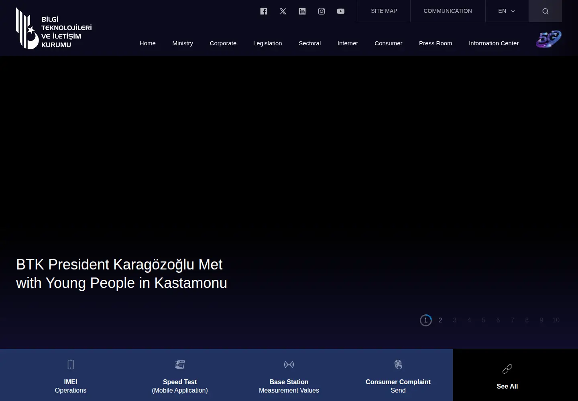Open the Corporate menu
The width and height of the screenshot is (578, 401).
pyautogui.click(x=223, y=43)
